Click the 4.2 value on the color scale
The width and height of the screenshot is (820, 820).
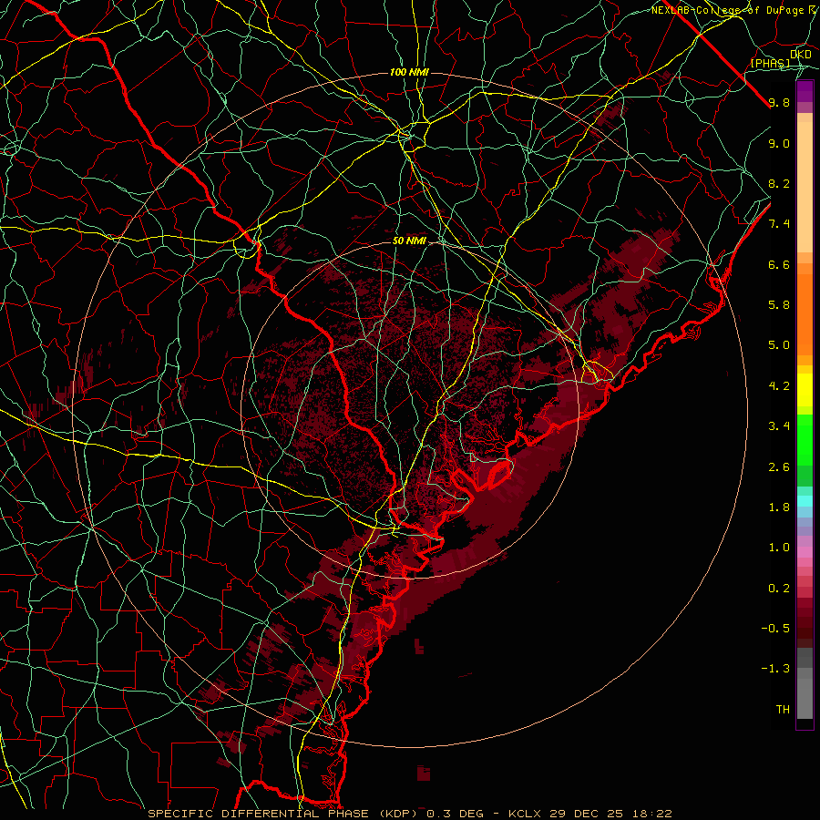tap(779, 386)
